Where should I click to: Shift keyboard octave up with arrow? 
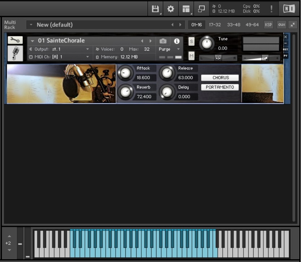[9, 236]
